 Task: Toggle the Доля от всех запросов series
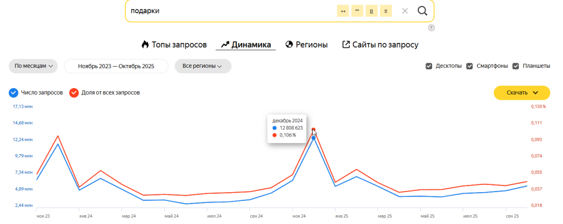[x=74, y=92]
